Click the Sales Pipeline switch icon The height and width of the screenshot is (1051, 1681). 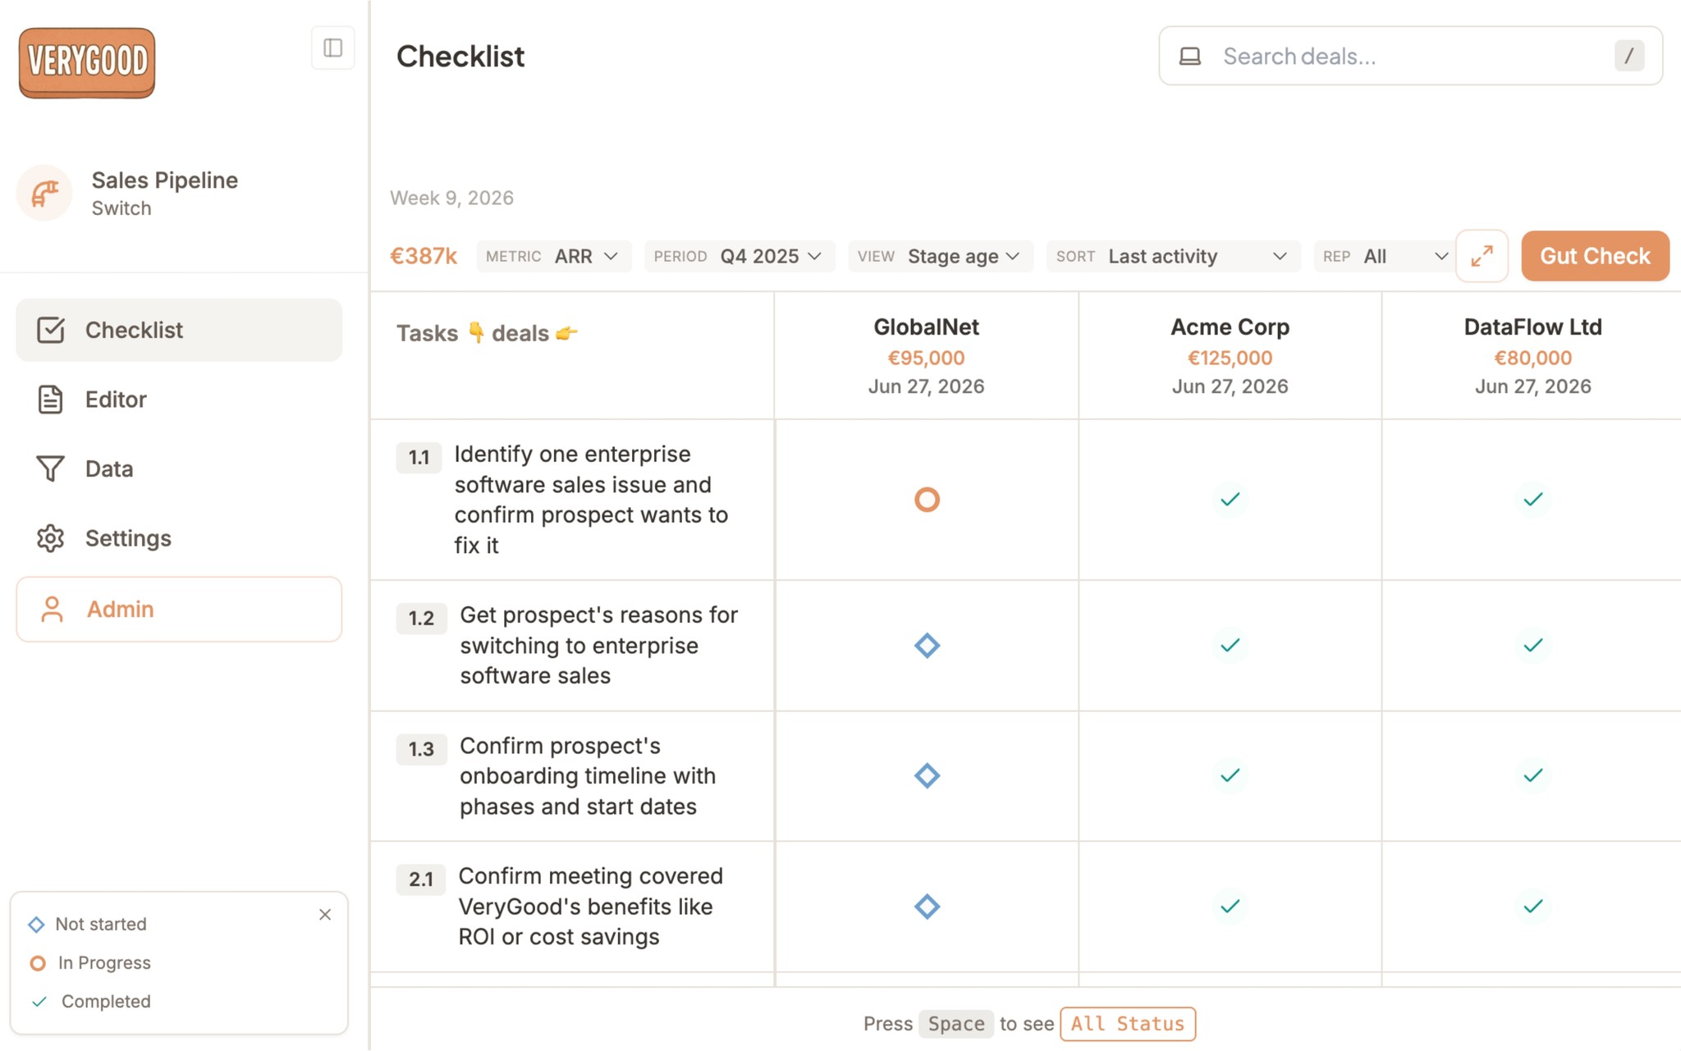(45, 194)
